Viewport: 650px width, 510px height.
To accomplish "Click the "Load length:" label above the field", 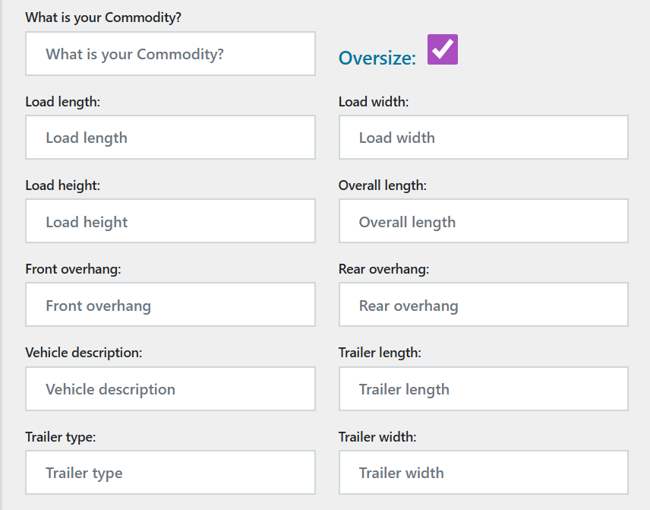I will coord(63,101).
